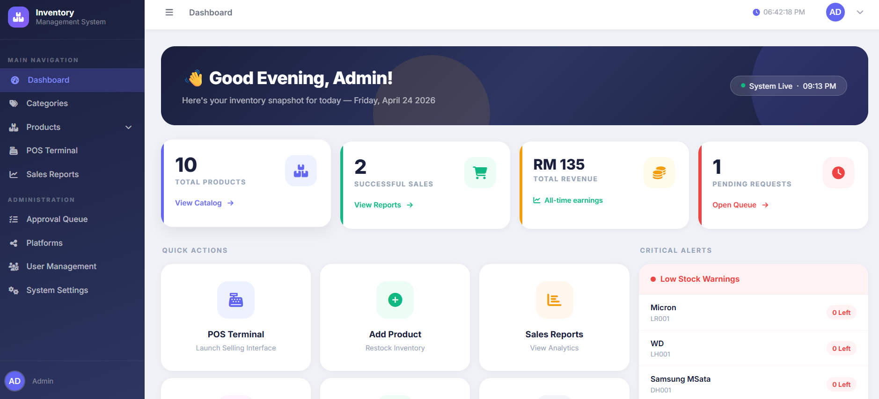Screen dimensions: 879x399
Task: Click the LR001 product code
Action: (660, 319)
